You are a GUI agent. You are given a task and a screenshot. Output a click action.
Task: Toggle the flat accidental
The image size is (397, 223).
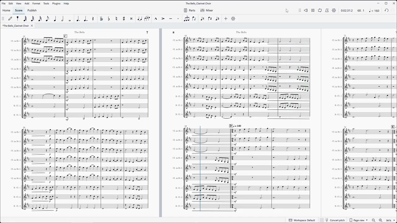click(109, 19)
